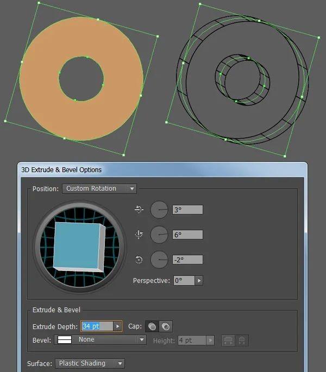Click the X rotation field showing 3°
This screenshot has height=372, width=326.
[x=187, y=210]
